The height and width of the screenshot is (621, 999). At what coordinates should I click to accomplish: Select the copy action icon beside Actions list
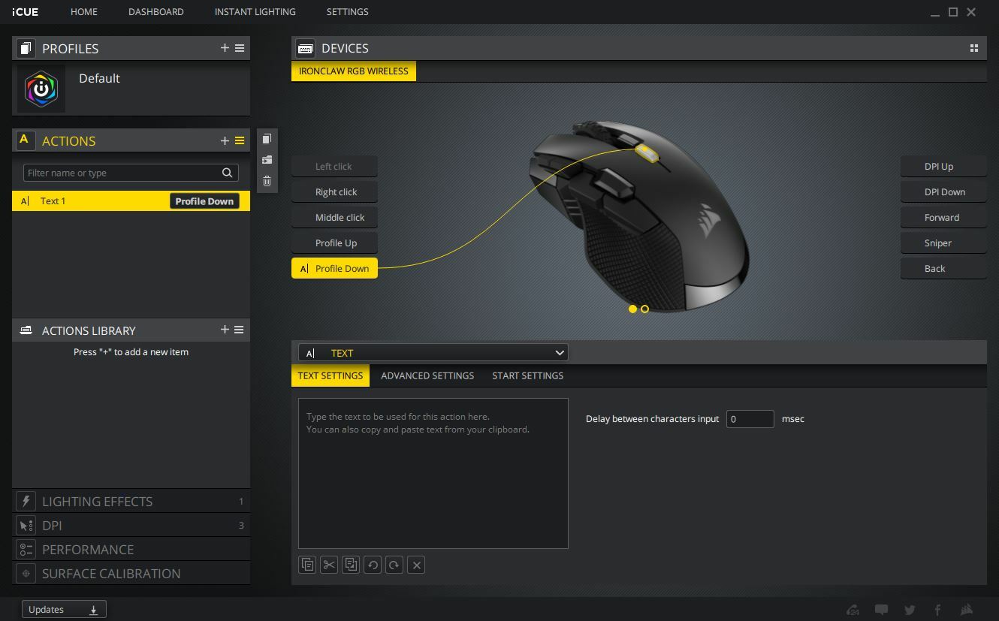267,138
